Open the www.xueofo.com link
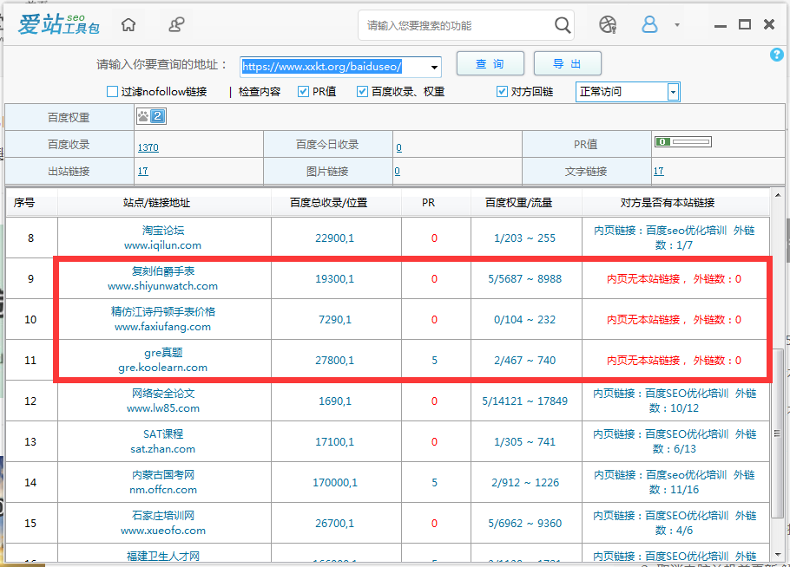The height and width of the screenshot is (567, 790). click(x=162, y=531)
